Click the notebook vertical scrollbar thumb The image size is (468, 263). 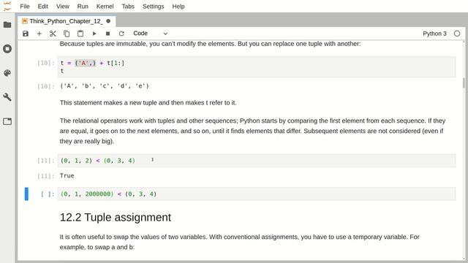464,83
